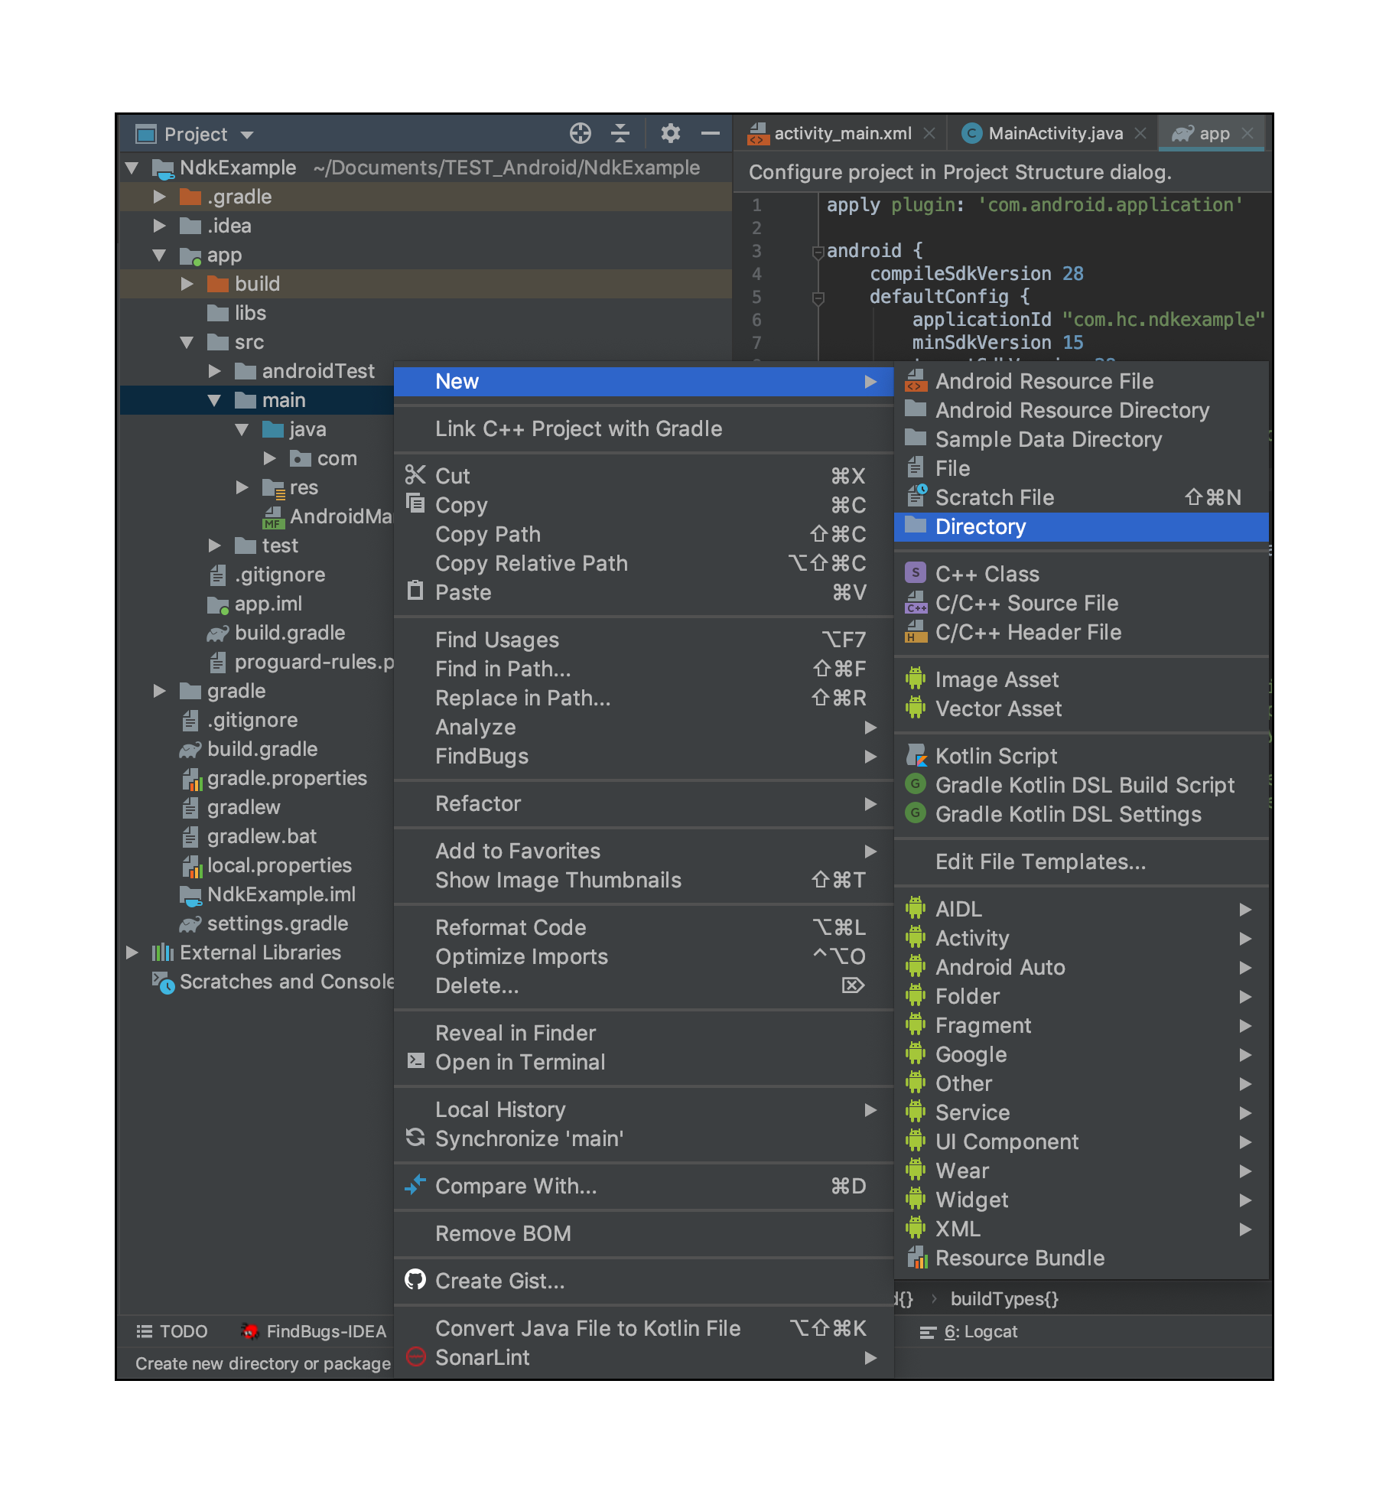Click the C/C++ Header File icon

916,631
